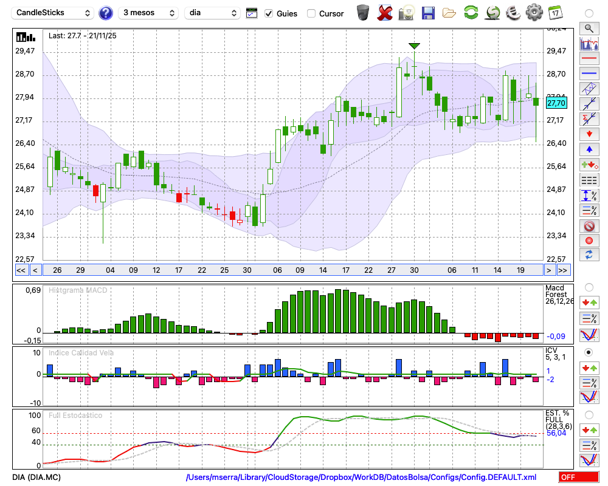The width and height of the screenshot is (608, 486).
Task: Click the Config.DEFAULT.xml file path link
Action: (x=361, y=477)
